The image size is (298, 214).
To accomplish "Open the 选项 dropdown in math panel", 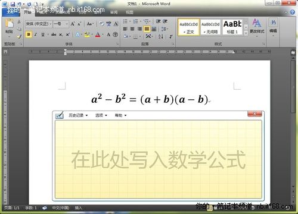I will pos(101,115).
